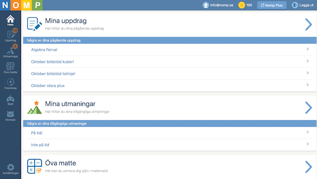Viewport: 317px width, 179px height.
Task: Click the 190 coin balance
Action: click(x=249, y=5)
